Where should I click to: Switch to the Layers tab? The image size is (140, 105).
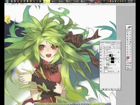[x=102, y=43]
